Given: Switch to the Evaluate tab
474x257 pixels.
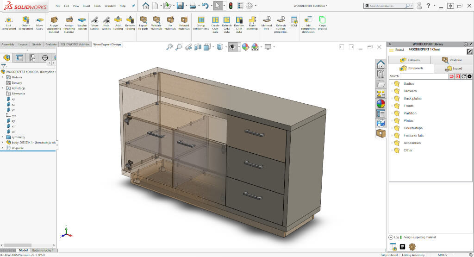Looking at the screenshot, I should (x=51, y=44).
